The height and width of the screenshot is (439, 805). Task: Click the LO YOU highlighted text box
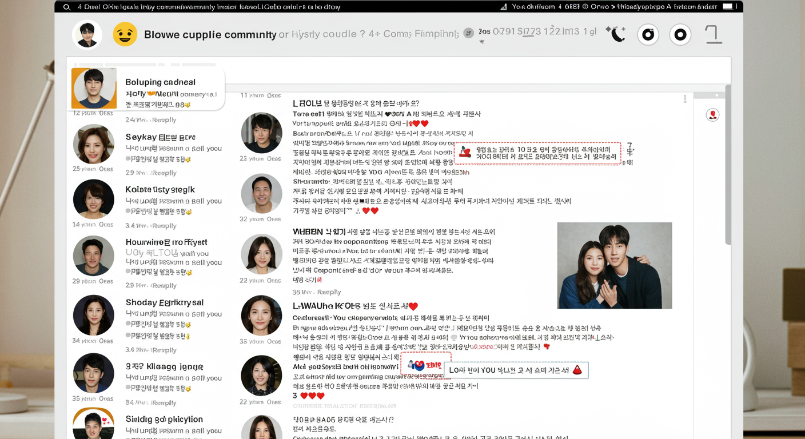pyautogui.click(x=516, y=370)
